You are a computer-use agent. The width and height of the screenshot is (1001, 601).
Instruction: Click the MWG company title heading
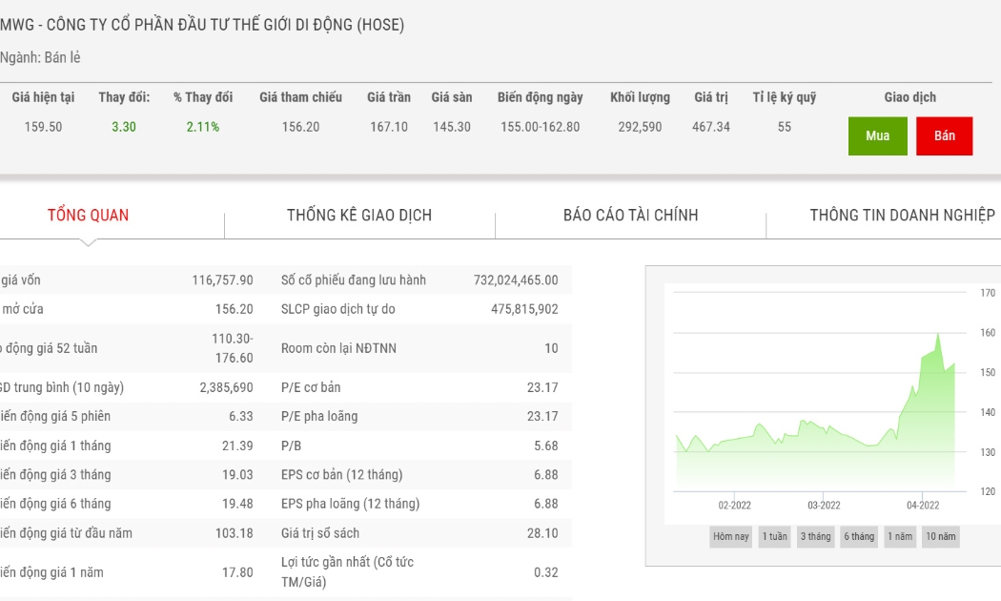202,25
